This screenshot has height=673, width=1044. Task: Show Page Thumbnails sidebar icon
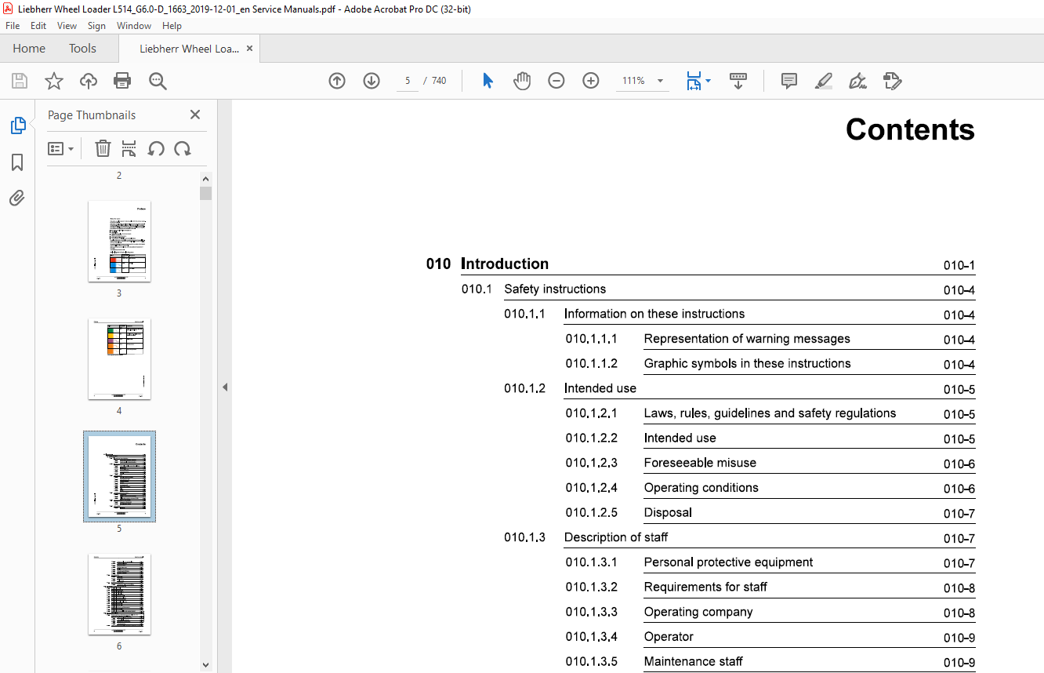click(17, 126)
